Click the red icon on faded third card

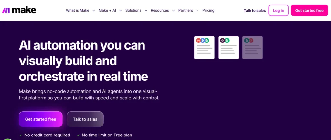pyautogui.click(x=251, y=41)
